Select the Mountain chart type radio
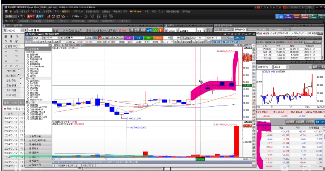This screenshot has height=171, width=325. [x=27, y=71]
